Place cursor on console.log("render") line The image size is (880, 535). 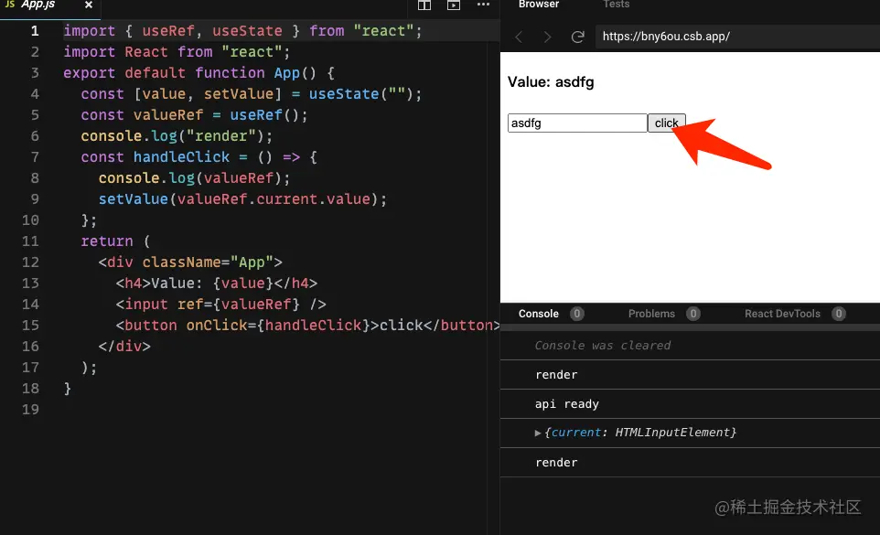[x=177, y=135]
